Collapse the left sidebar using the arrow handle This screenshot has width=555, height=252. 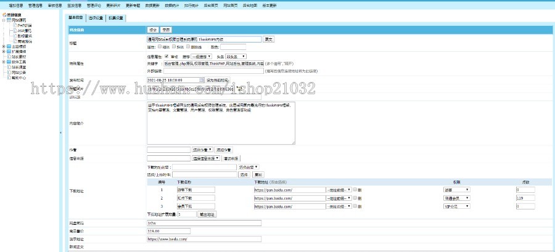tap(60, 132)
